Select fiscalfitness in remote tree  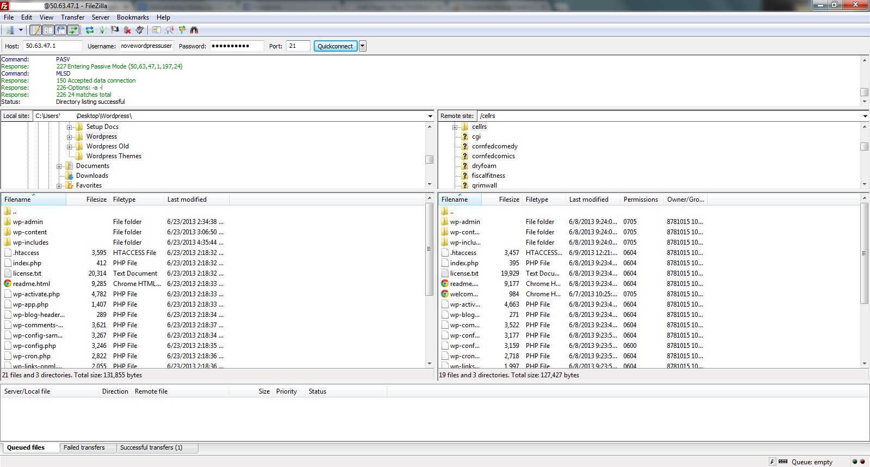pos(488,176)
